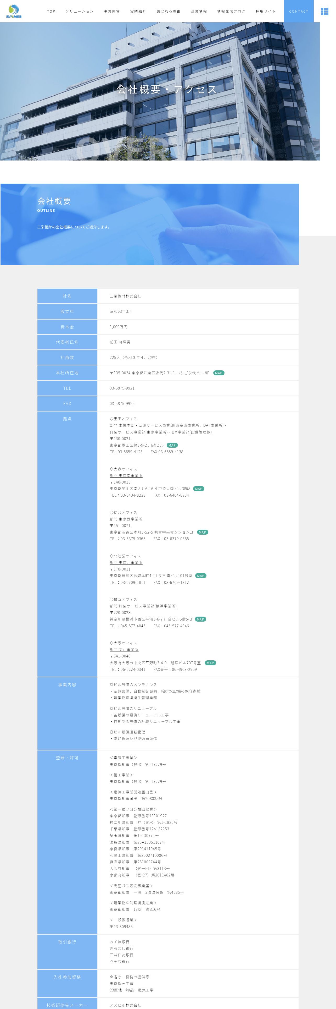Image resolution: width=336 pixels, height=1009 pixels.
Task: Click 昭和63年3月 founding date
Action: pyautogui.click(x=121, y=311)
